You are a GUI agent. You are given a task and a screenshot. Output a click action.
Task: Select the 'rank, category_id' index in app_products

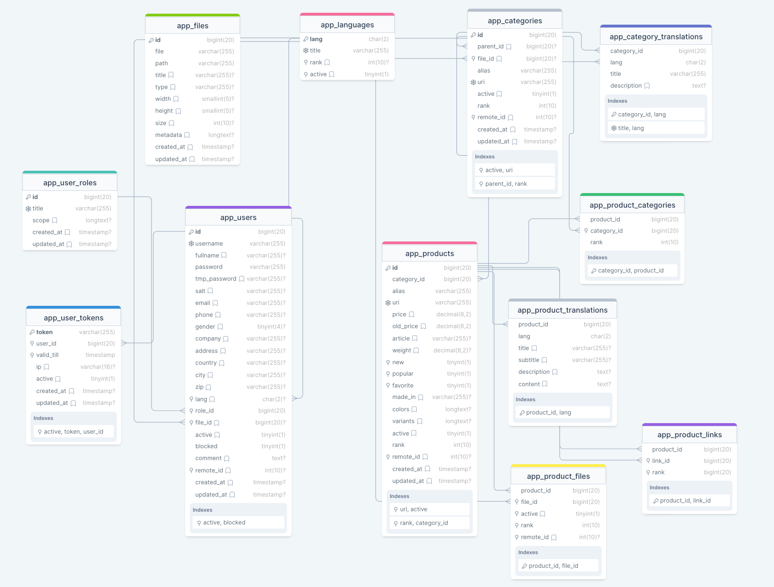[429, 523]
